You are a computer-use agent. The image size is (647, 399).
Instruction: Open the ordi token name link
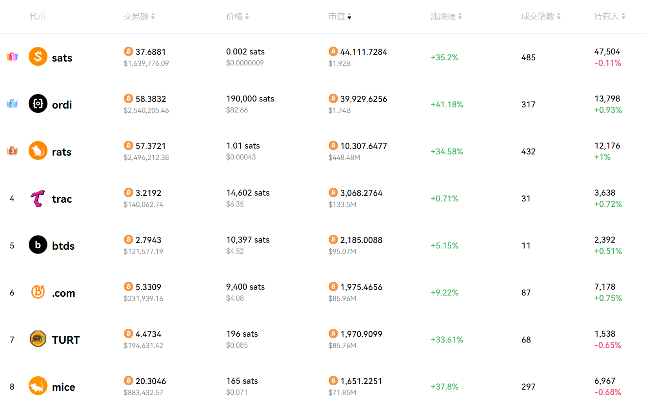coord(62,105)
